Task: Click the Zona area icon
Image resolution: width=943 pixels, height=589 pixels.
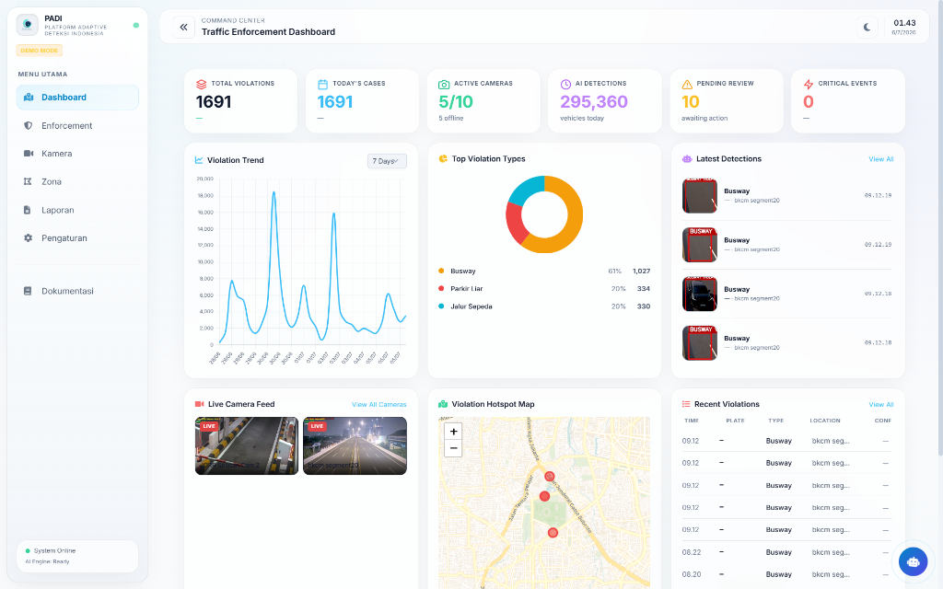Action: pyautogui.click(x=28, y=181)
